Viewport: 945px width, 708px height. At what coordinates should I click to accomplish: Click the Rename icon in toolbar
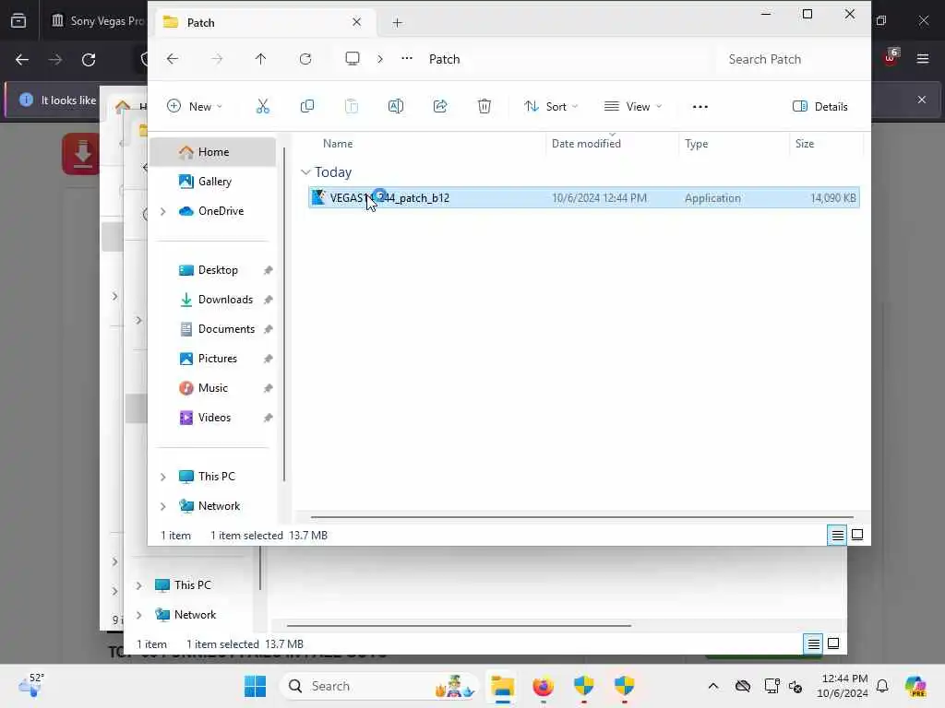click(x=395, y=107)
